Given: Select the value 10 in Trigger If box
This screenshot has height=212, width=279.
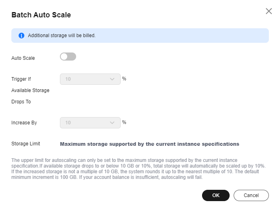Looking at the screenshot, I should tap(68, 79).
